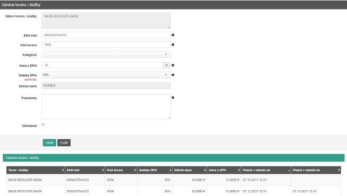Viewport: 347px width, 196px height.
Task: Sort table by Základ dane column
Action: coord(190,170)
